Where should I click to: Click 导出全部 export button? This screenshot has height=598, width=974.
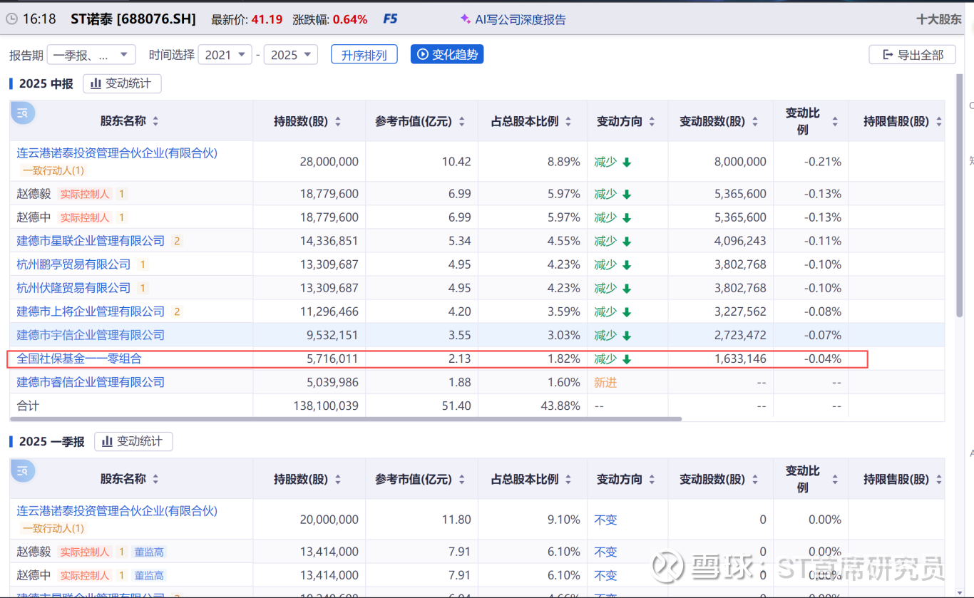coord(912,55)
